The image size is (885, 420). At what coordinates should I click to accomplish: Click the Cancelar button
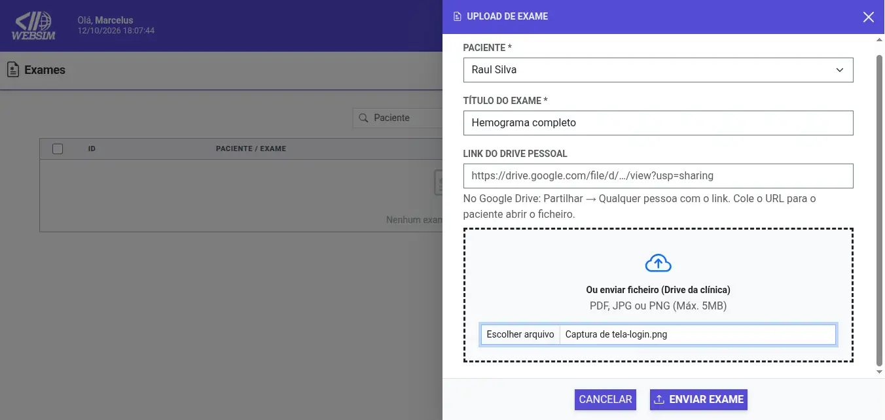pos(605,399)
